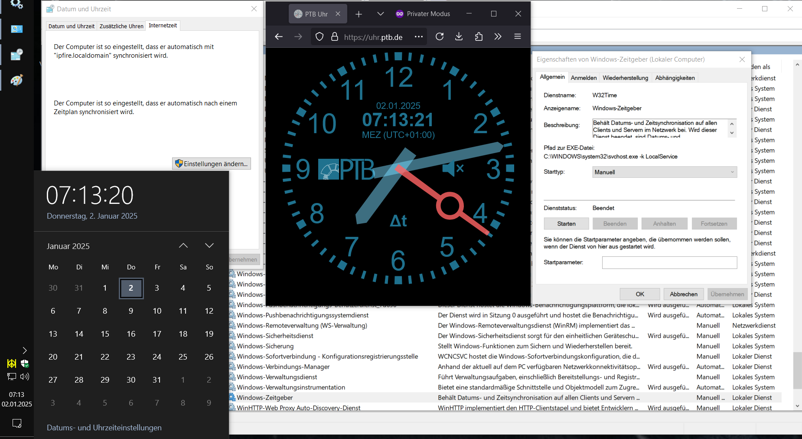
Task: Open the Anmelden tab in Eigenschaften dialog
Action: tap(584, 78)
